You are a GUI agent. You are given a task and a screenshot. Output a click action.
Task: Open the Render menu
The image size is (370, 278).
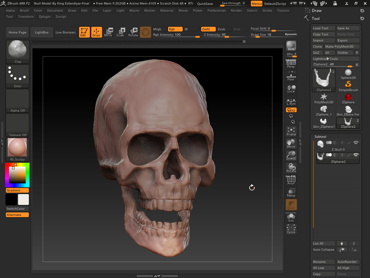[x=236, y=10]
